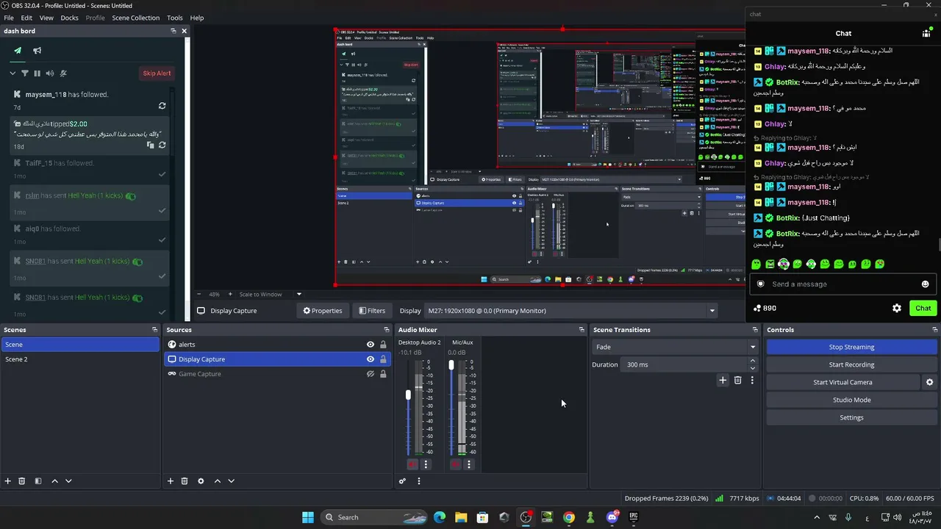Image resolution: width=941 pixels, height=529 pixels.
Task: Click the Send a message chat field
Action: [x=842, y=284]
